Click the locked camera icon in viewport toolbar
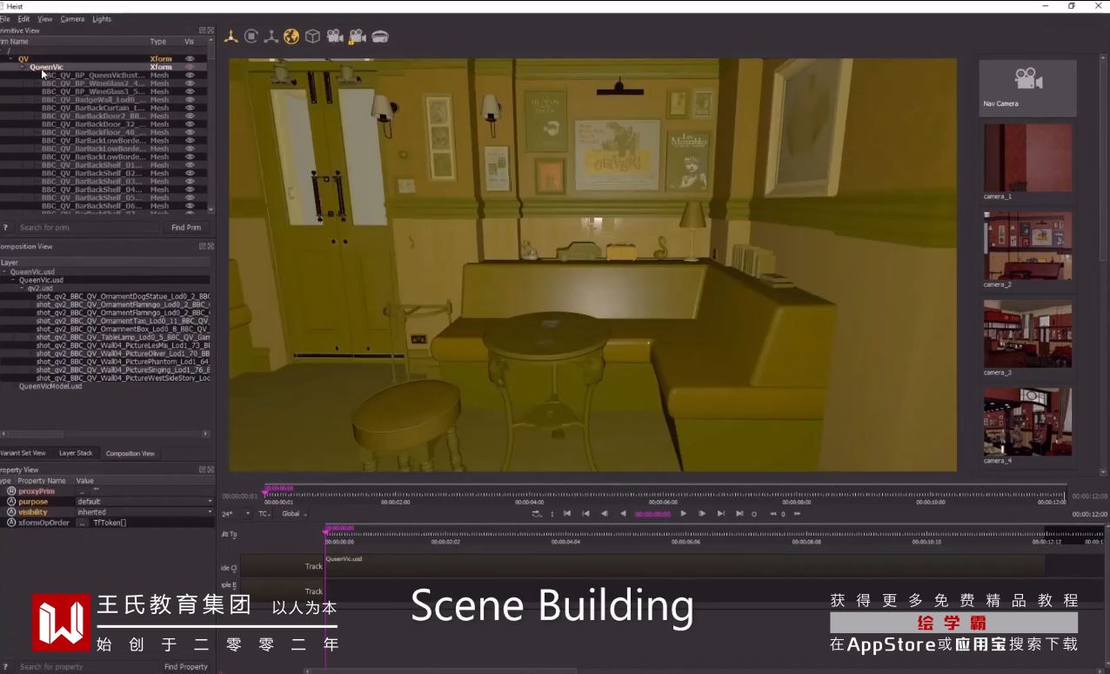Screen dimensions: 1110x674 click(357, 37)
